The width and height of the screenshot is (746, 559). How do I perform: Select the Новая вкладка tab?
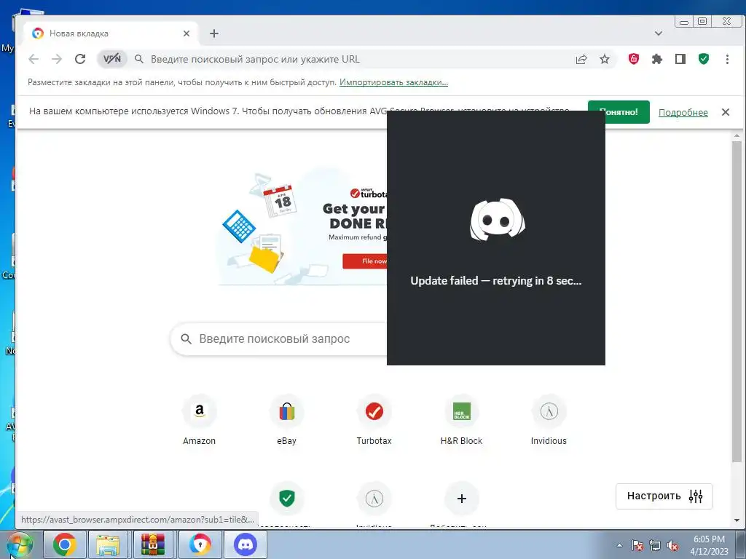pos(111,33)
